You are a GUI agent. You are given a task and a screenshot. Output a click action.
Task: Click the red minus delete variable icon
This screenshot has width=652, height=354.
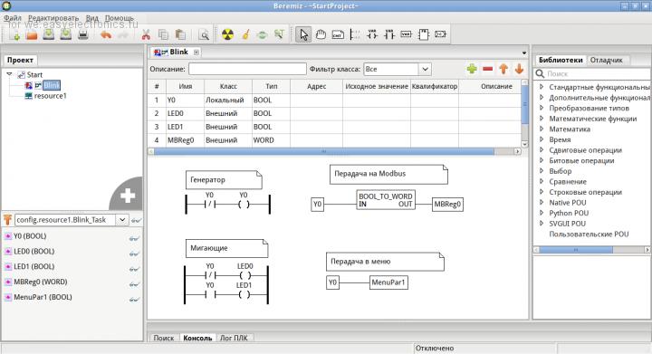tap(488, 69)
